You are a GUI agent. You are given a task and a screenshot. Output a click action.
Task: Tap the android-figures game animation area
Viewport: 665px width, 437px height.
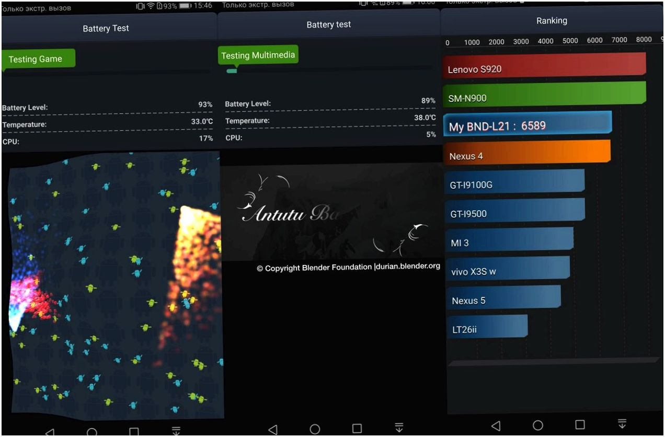pos(115,285)
